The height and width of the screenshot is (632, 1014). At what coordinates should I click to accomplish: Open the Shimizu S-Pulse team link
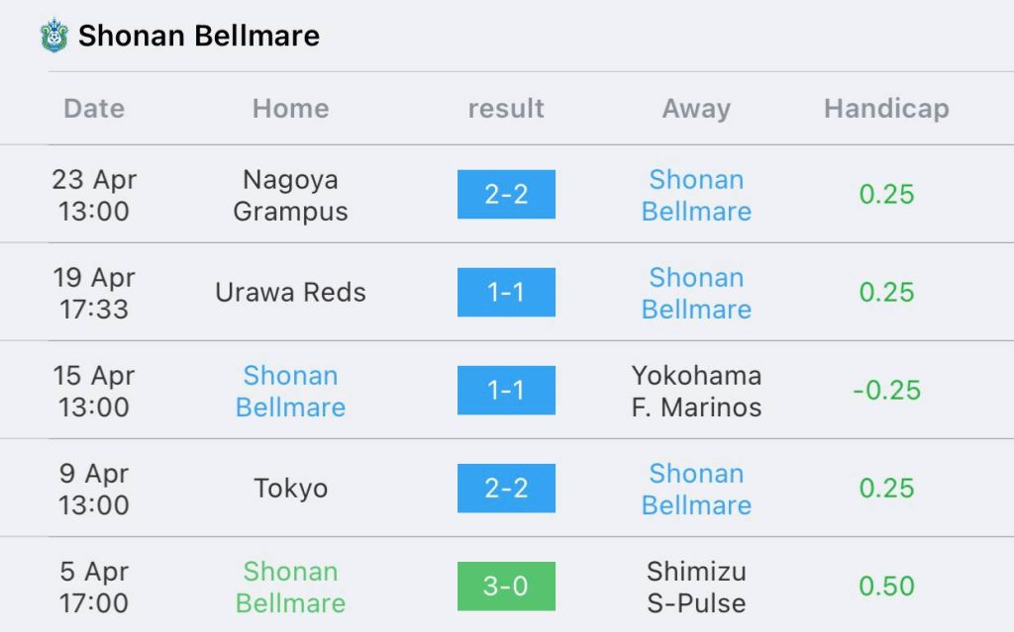(x=696, y=587)
